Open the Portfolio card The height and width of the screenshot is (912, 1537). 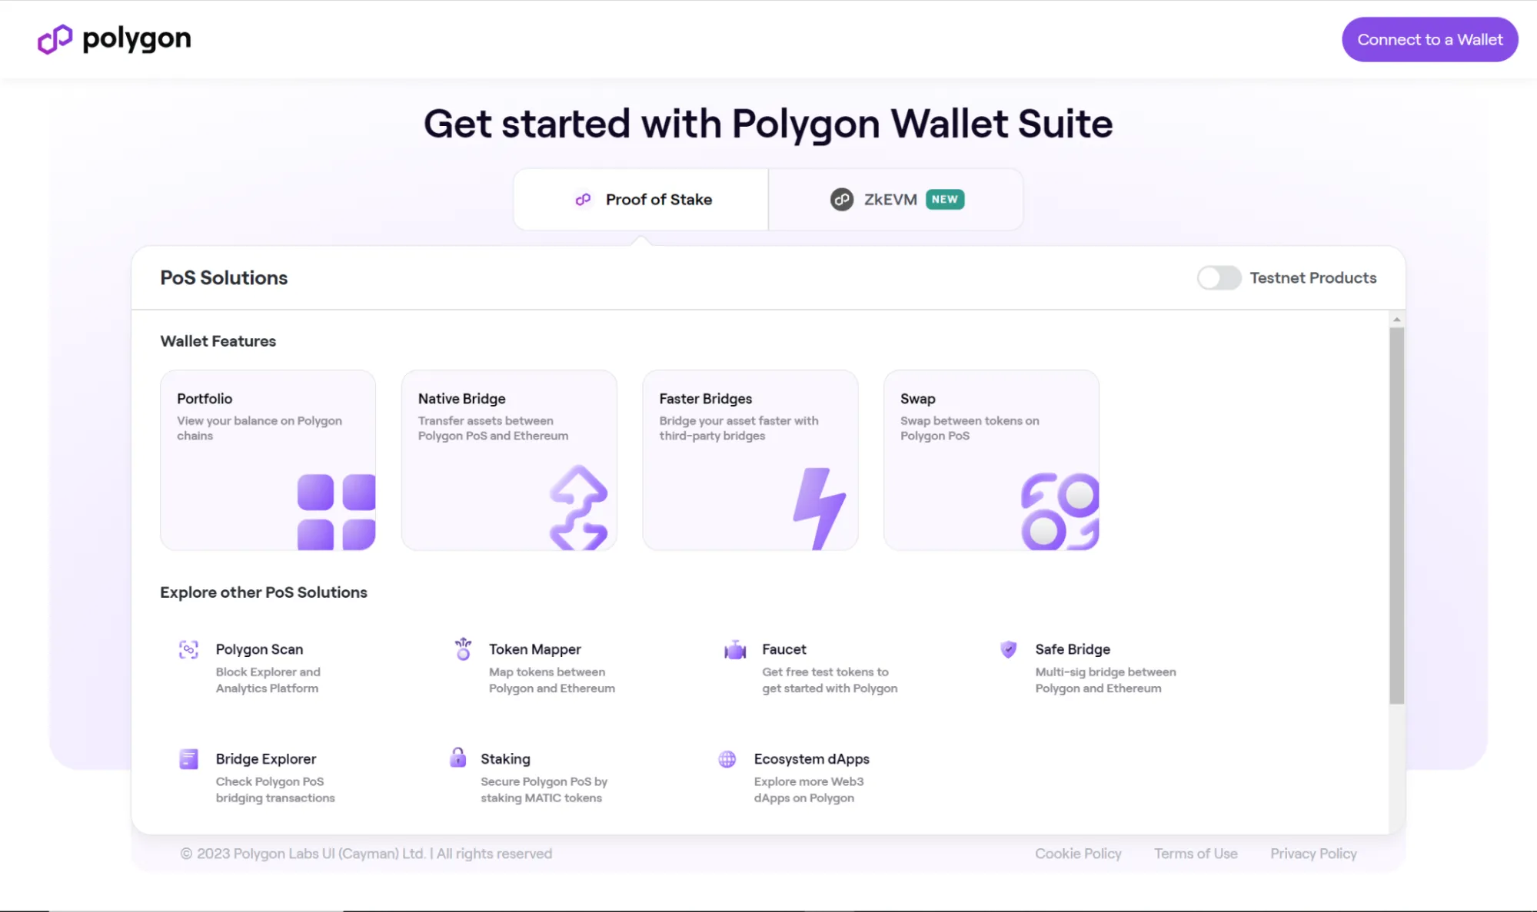(x=268, y=459)
